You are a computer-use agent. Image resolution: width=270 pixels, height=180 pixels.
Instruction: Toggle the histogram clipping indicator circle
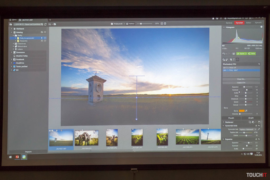pyautogui.click(x=261, y=27)
